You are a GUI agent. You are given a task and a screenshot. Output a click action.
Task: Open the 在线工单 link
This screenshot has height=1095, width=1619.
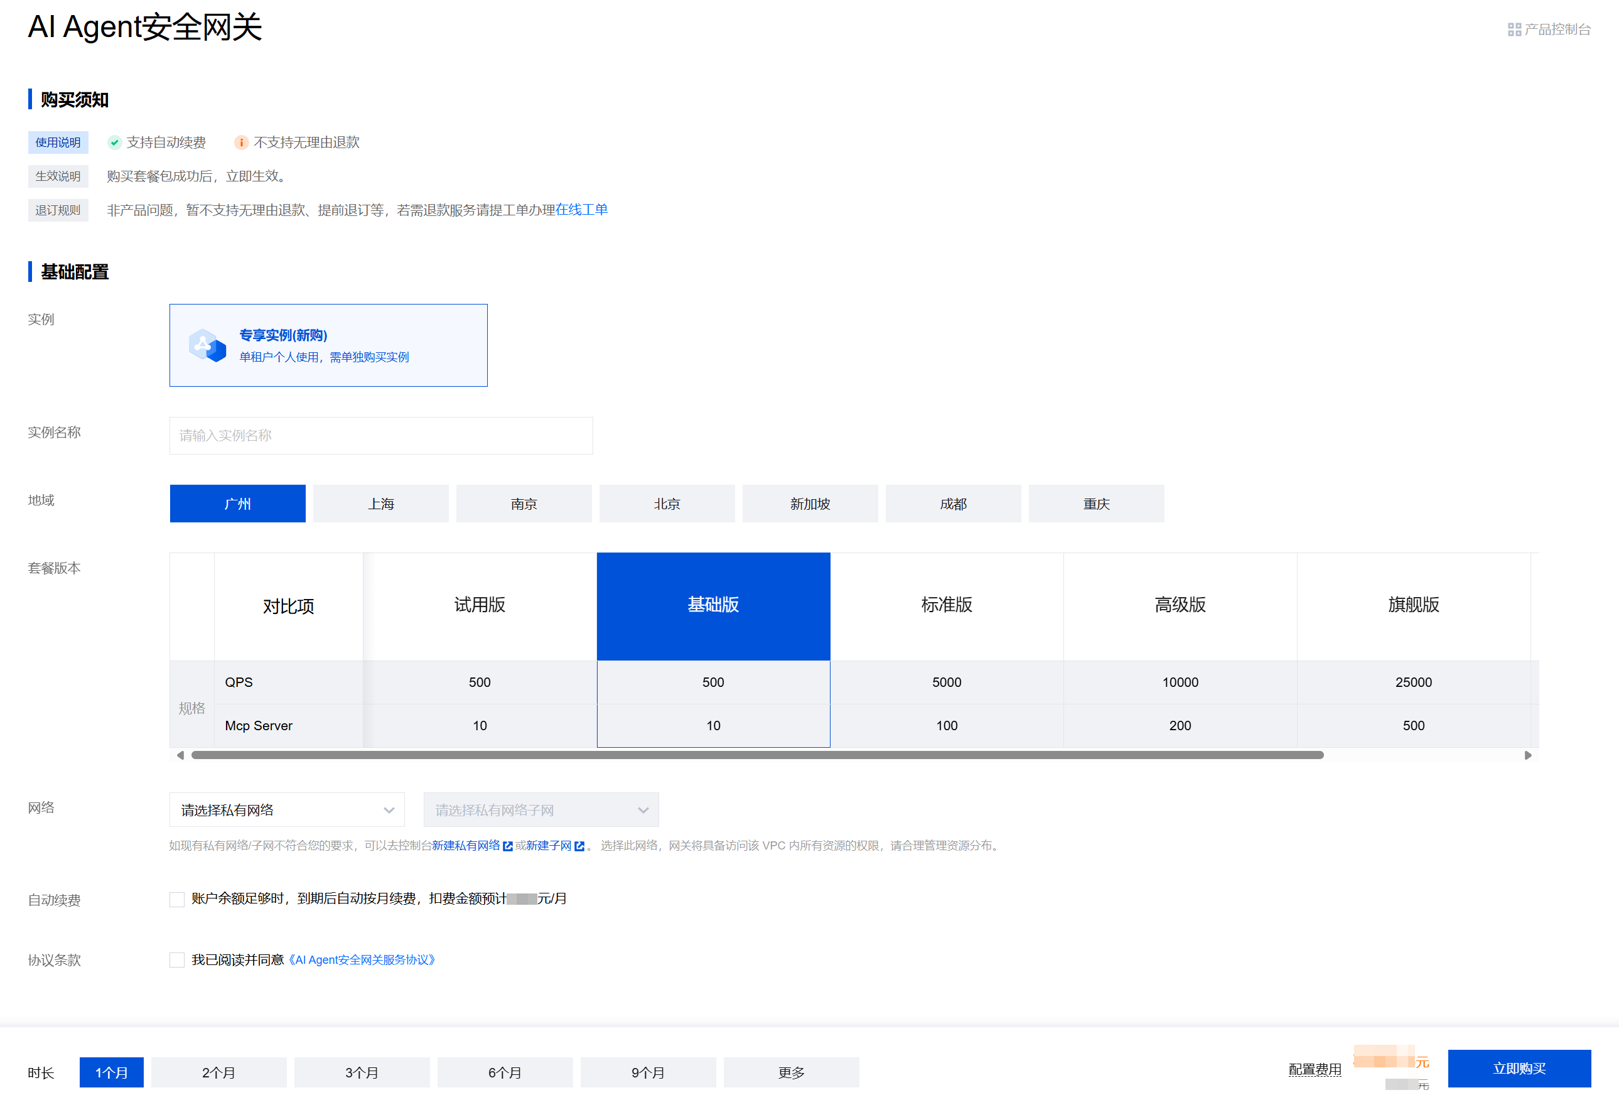pyautogui.click(x=581, y=210)
